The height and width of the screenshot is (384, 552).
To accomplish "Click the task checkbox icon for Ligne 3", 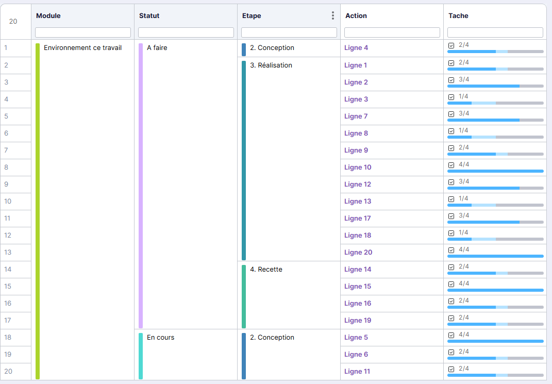I will point(451,97).
